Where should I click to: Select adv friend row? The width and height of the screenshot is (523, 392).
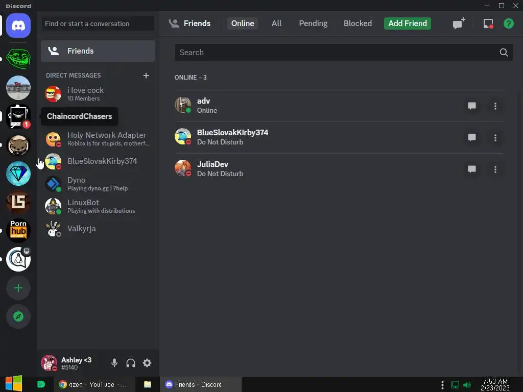[x=339, y=106]
